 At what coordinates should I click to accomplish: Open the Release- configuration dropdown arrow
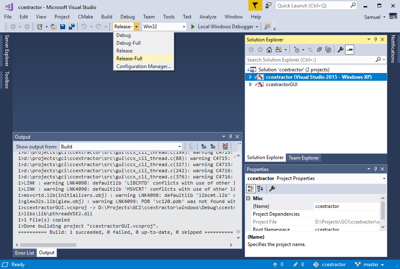(x=136, y=27)
